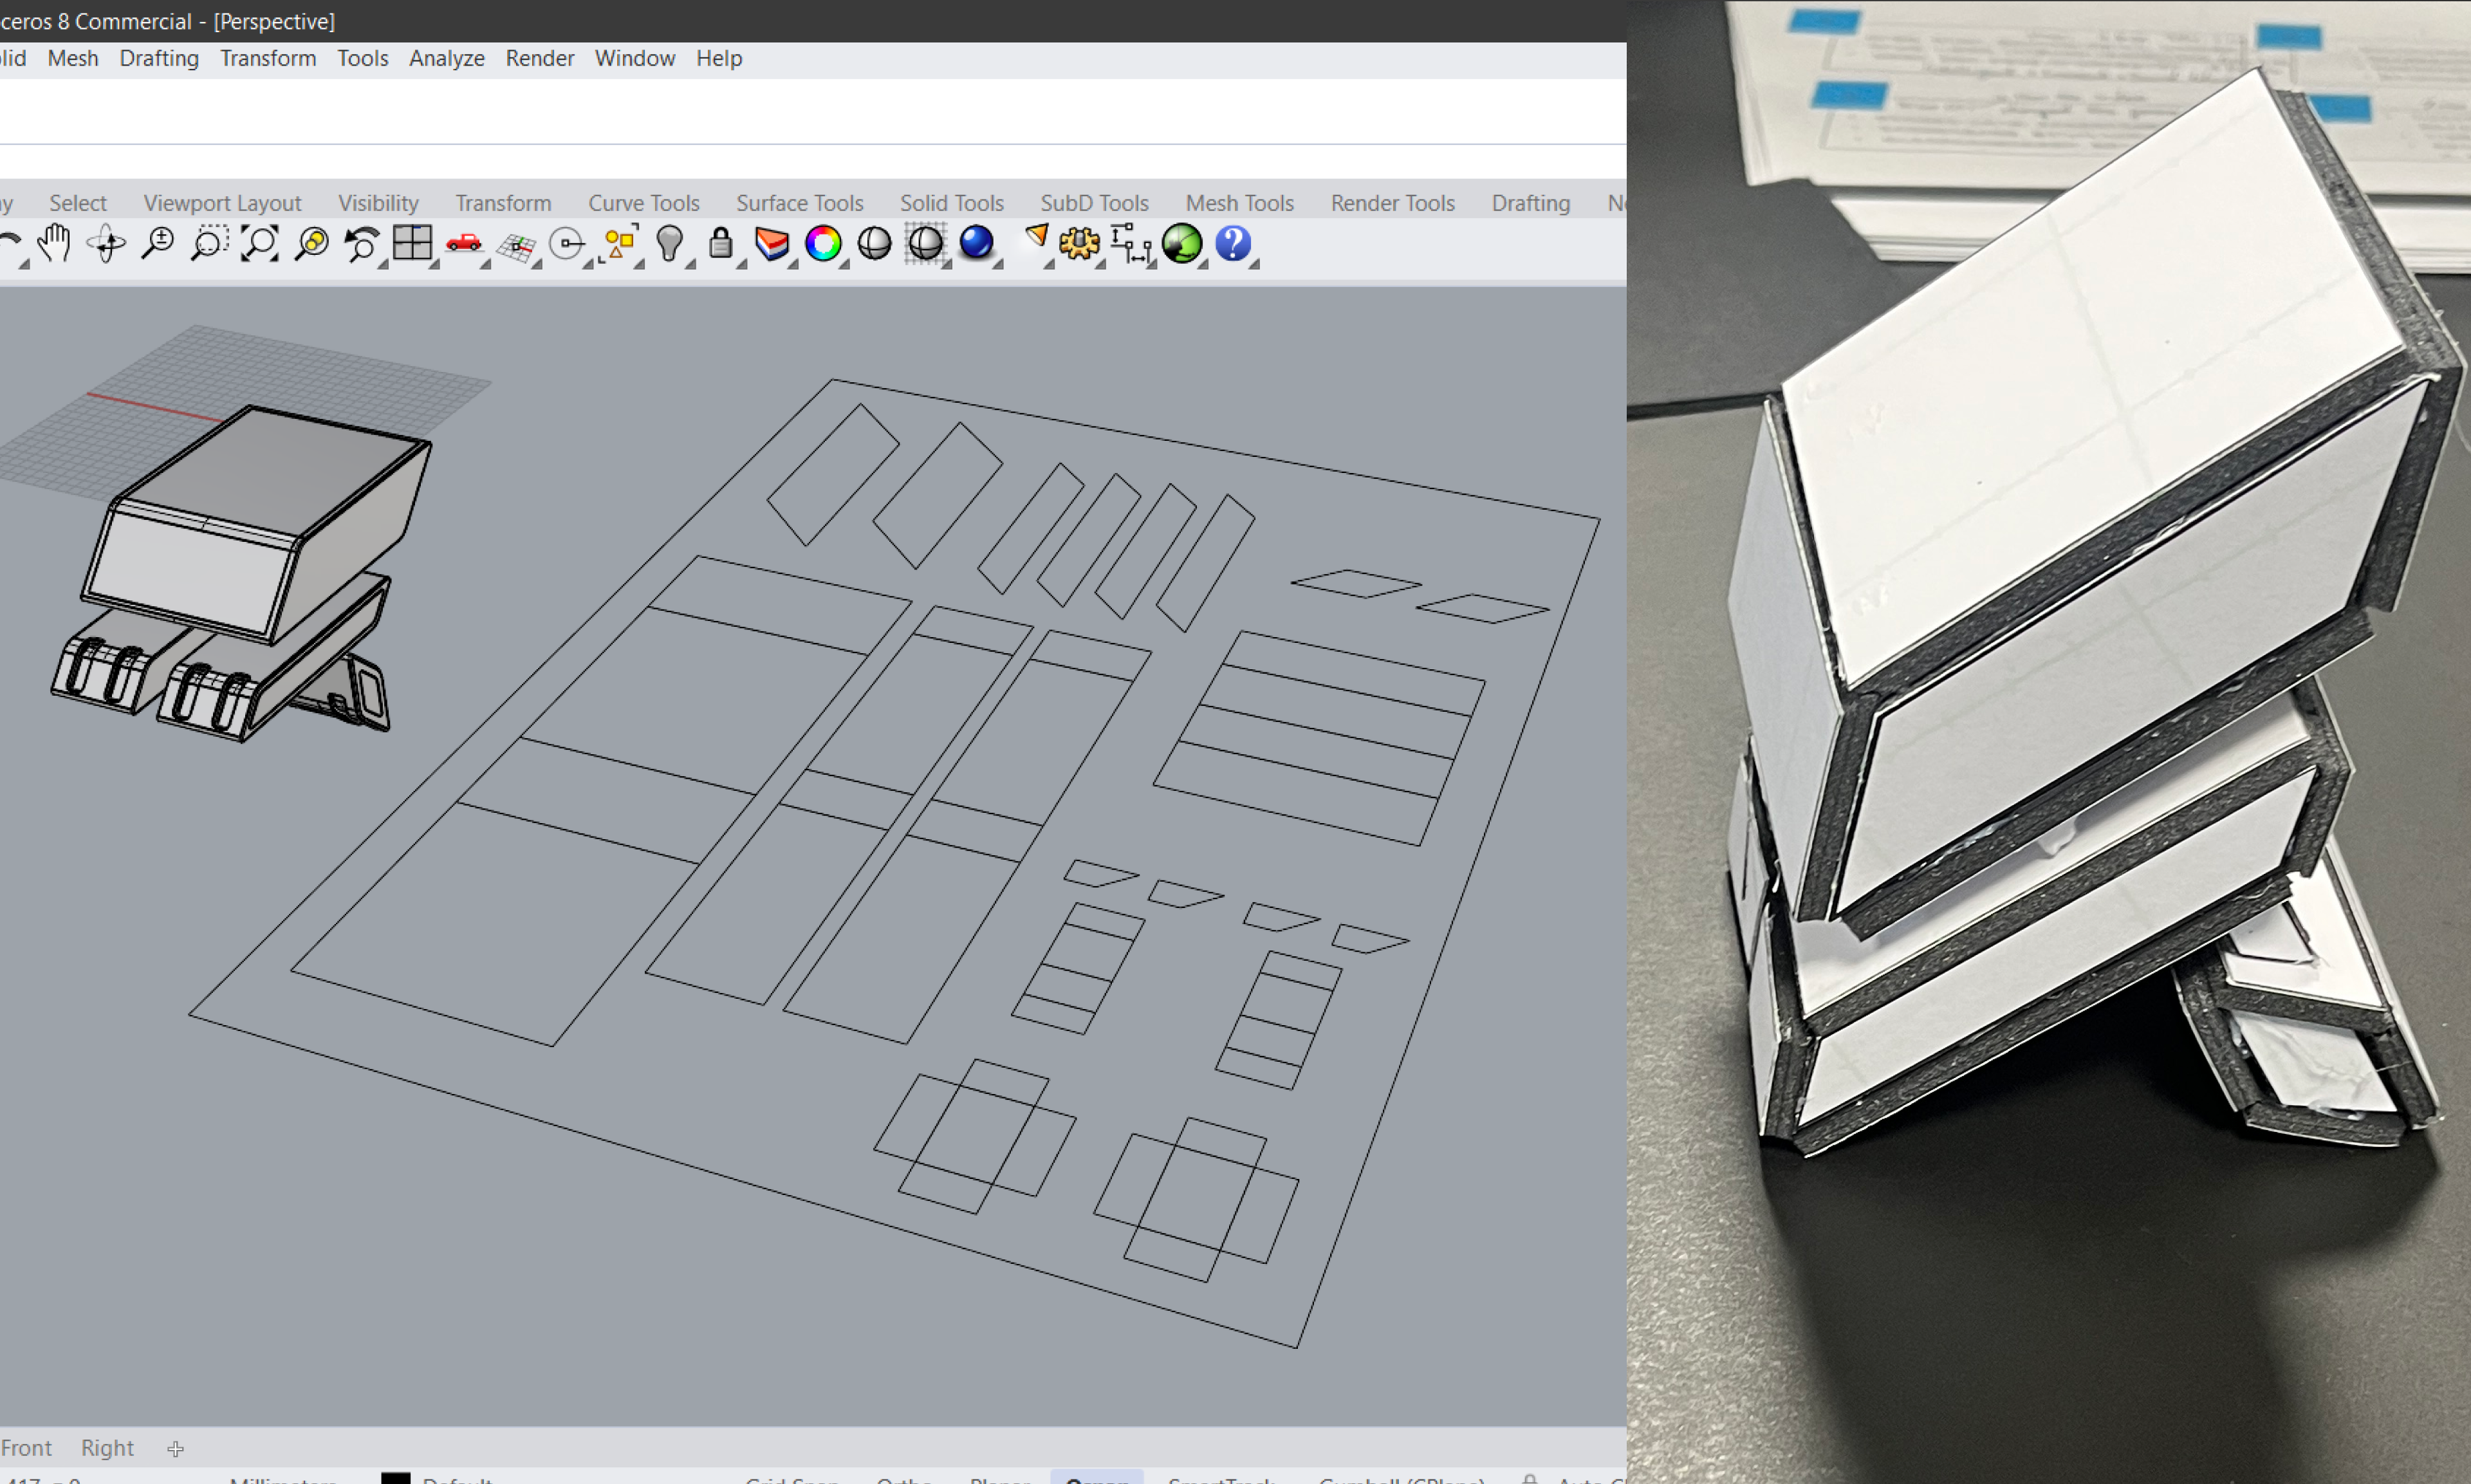The height and width of the screenshot is (1484, 2471).
Task: Click the Rotate View icon
Action: [106, 243]
